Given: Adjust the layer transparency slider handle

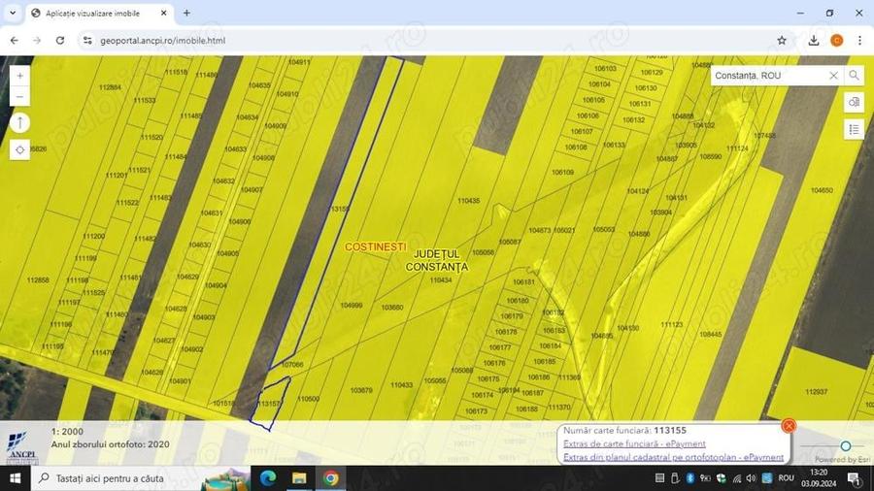Looking at the screenshot, I should point(846,446).
